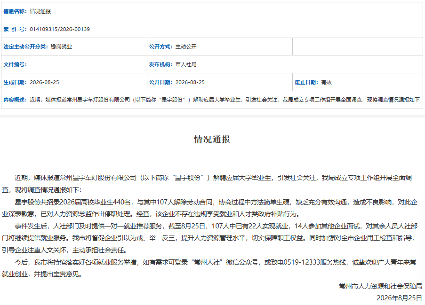Click the 公开方式 value 主动公开
Viewport: 425px width, 305px height.
click(x=186, y=47)
